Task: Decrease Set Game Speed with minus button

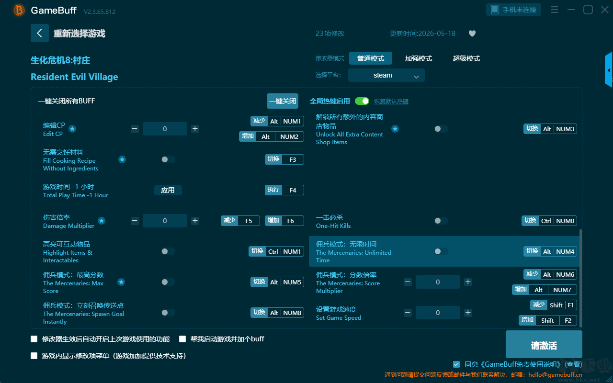Action: coord(408,313)
